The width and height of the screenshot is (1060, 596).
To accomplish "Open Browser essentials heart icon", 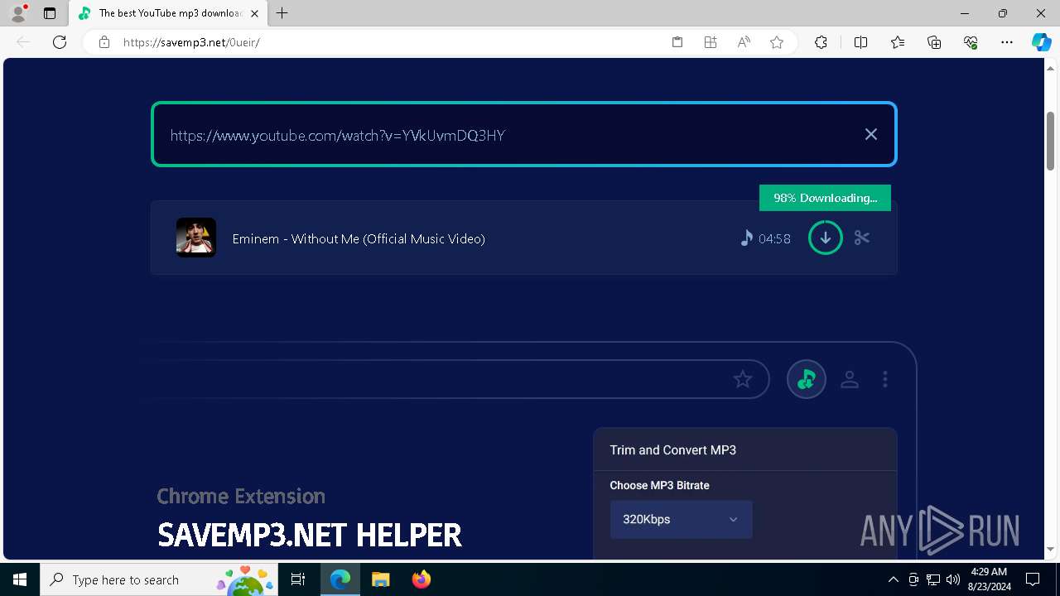I will pyautogui.click(x=971, y=42).
